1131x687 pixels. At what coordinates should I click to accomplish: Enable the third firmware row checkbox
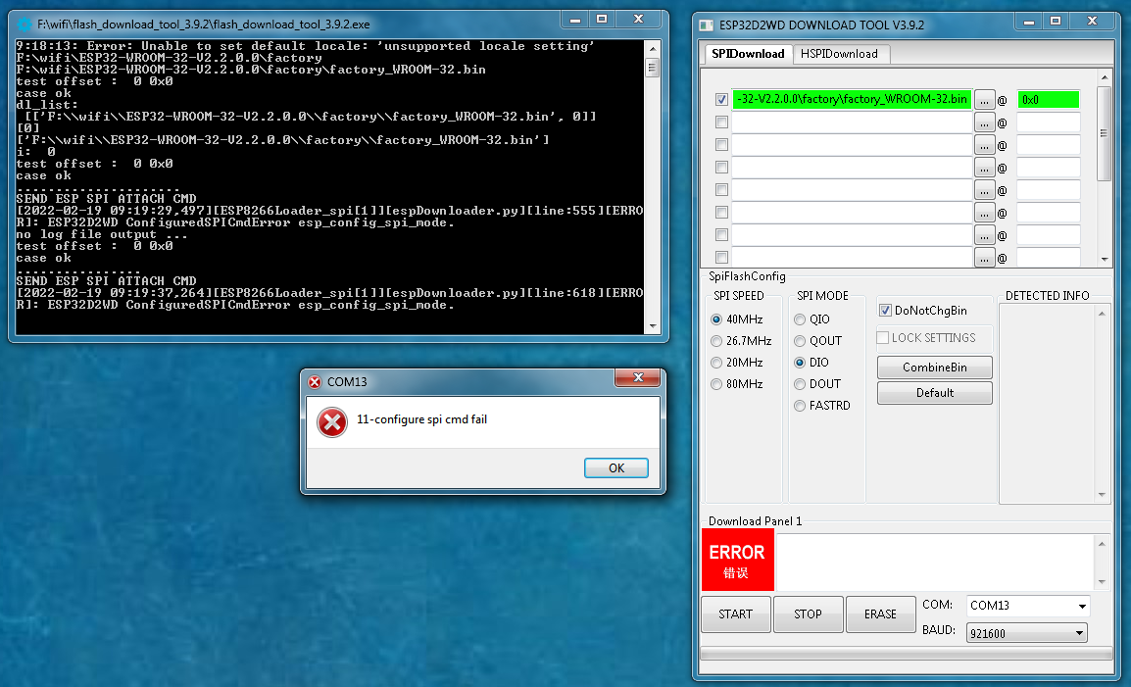pos(721,144)
